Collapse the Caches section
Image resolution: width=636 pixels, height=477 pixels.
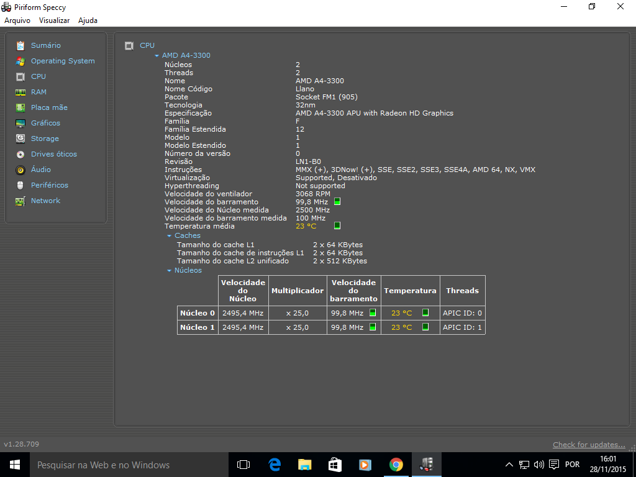click(x=169, y=235)
